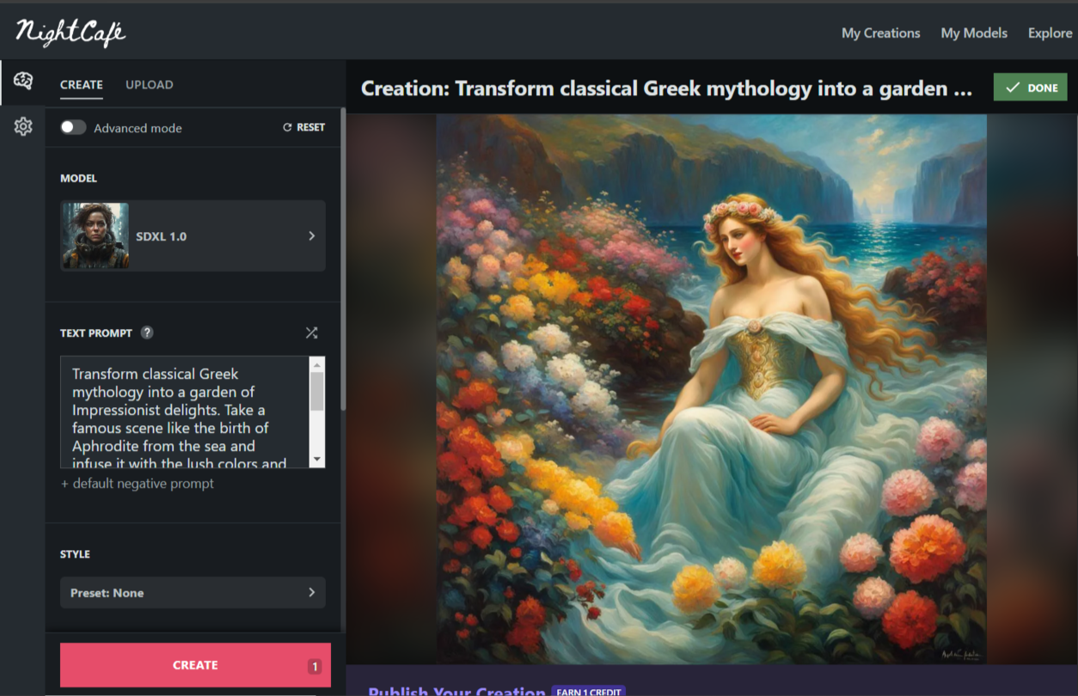Toggle Advanced mode switch

pyautogui.click(x=73, y=127)
